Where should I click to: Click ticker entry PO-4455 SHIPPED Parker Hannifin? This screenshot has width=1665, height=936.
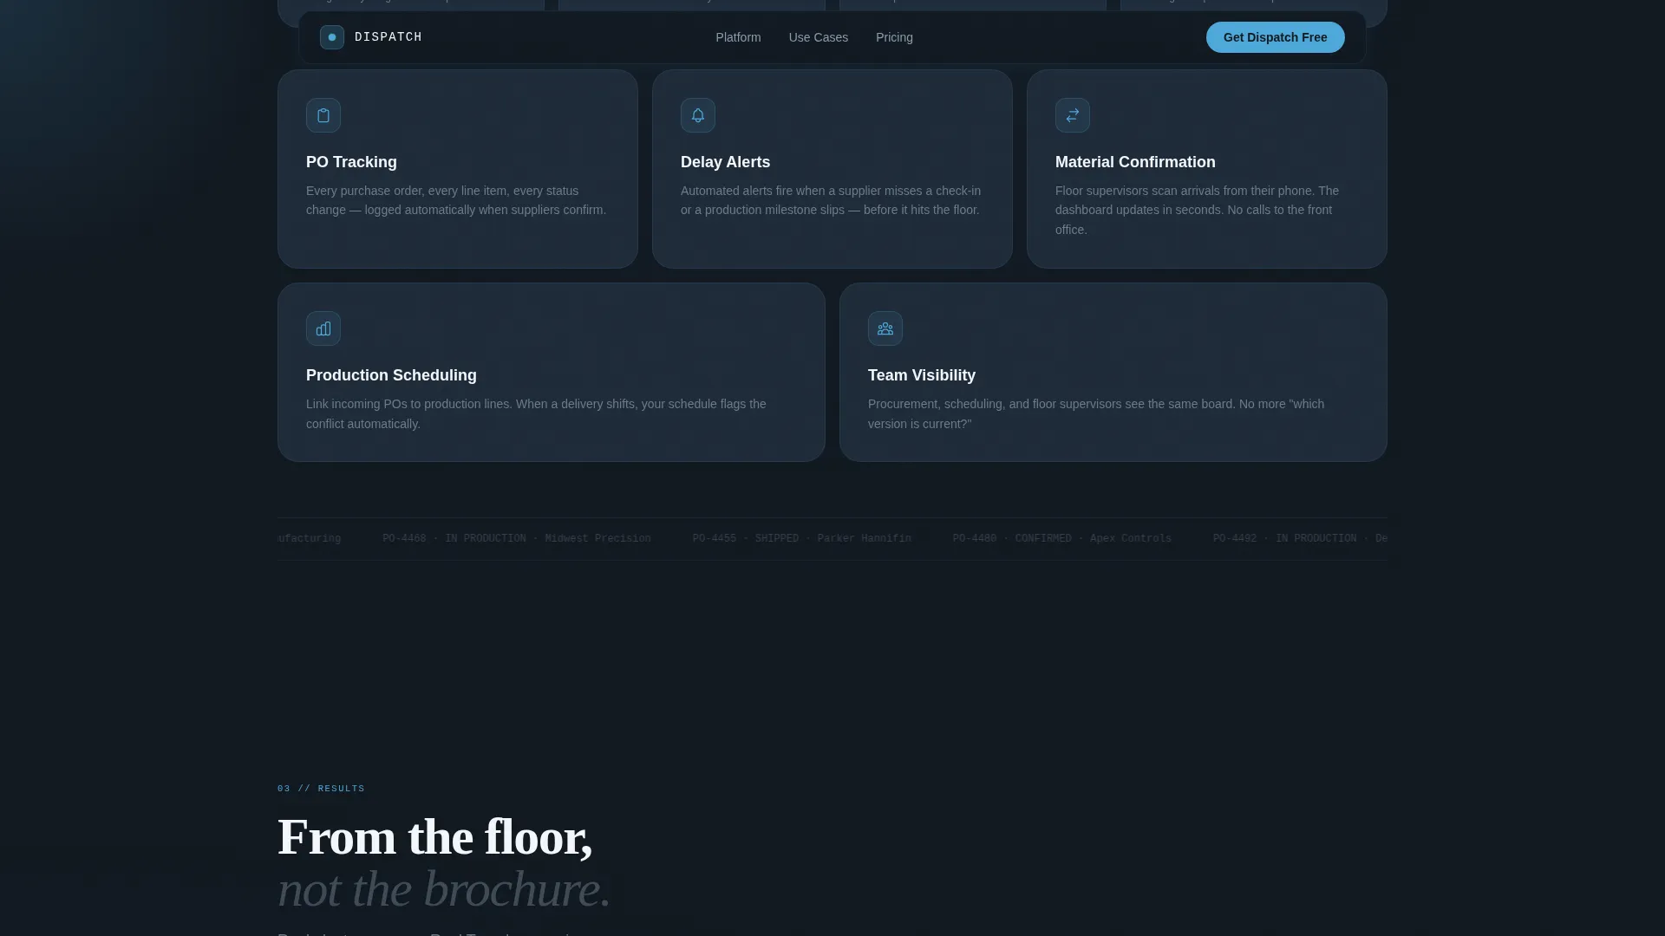802,538
